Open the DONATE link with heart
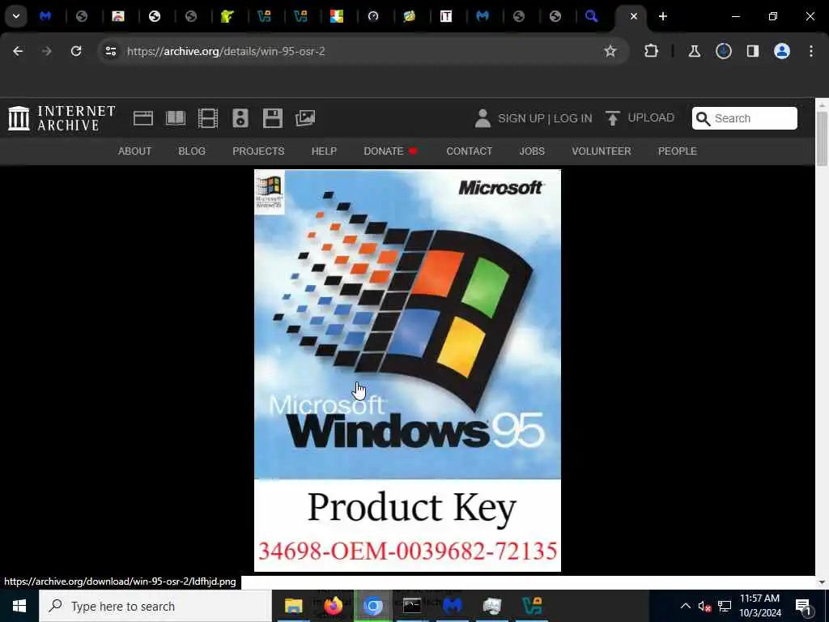 tap(391, 151)
